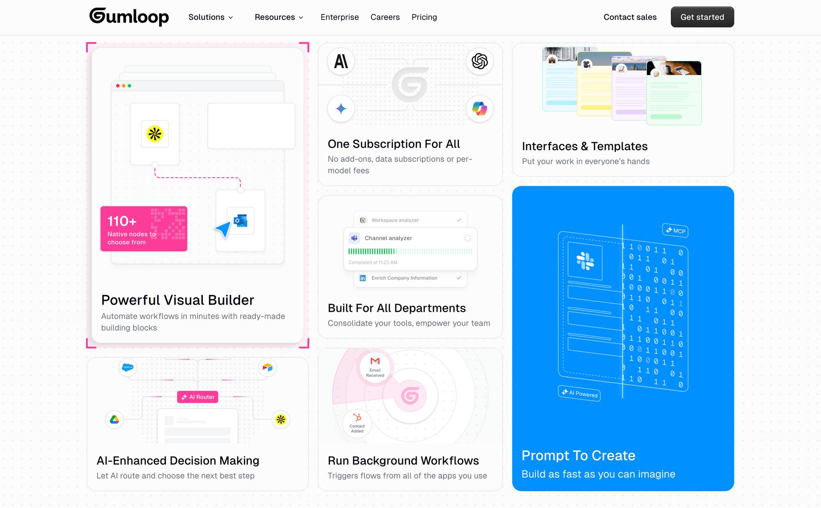The height and width of the screenshot is (508, 821).
Task: Click Workspace analyzer green checkmark
Action: 459,220
